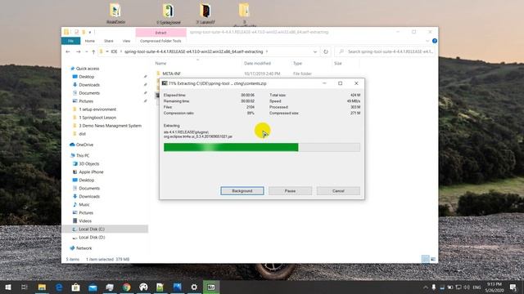The width and height of the screenshot is (524, 294).
Task: Open Microsoft Store from taskbar
Action: click(76, 287)
